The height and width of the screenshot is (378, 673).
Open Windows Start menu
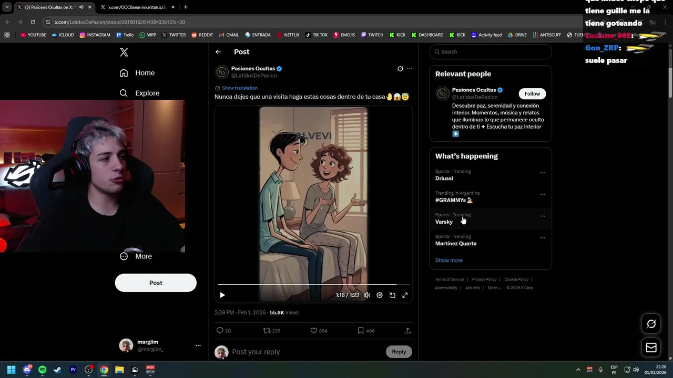pyautogui.click(x=12, y=370)
